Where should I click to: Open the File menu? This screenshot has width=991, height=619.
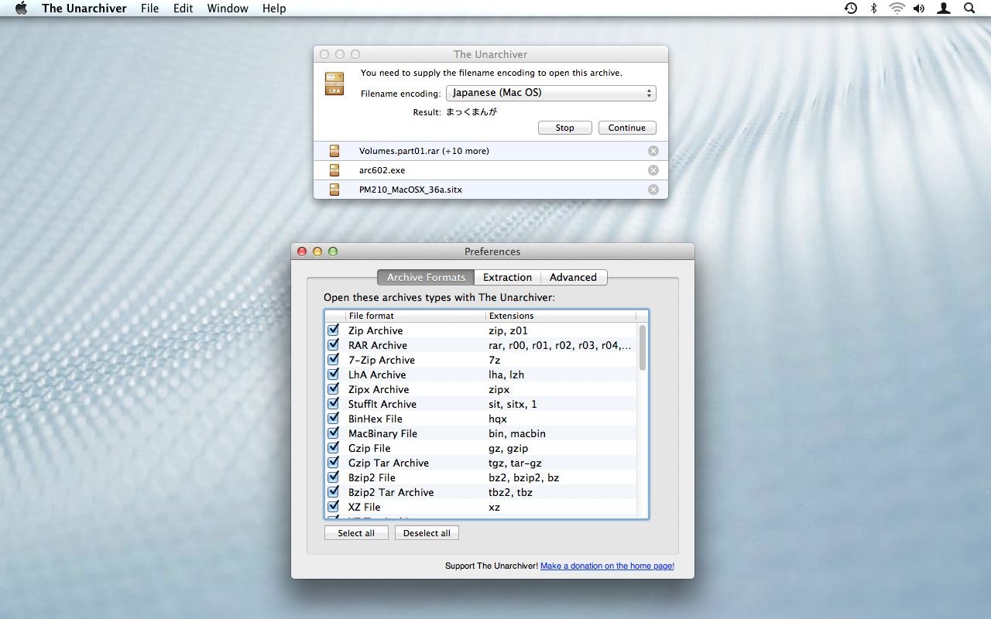(150, 9)
